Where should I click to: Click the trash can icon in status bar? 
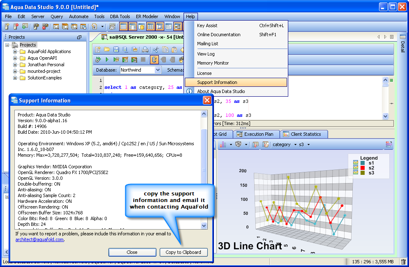pyautogui.click(x=403, y=262)
